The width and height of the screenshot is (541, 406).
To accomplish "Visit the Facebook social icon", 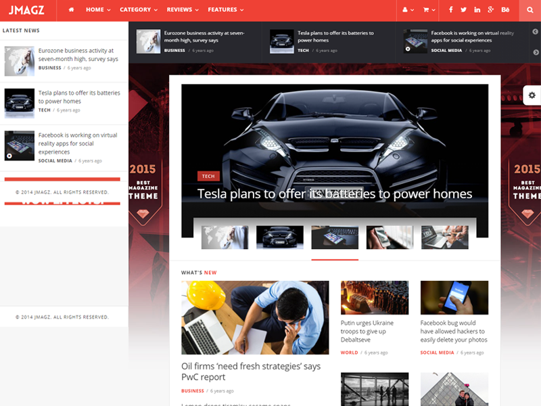I will pyautogui.click(x=450, y=9).
